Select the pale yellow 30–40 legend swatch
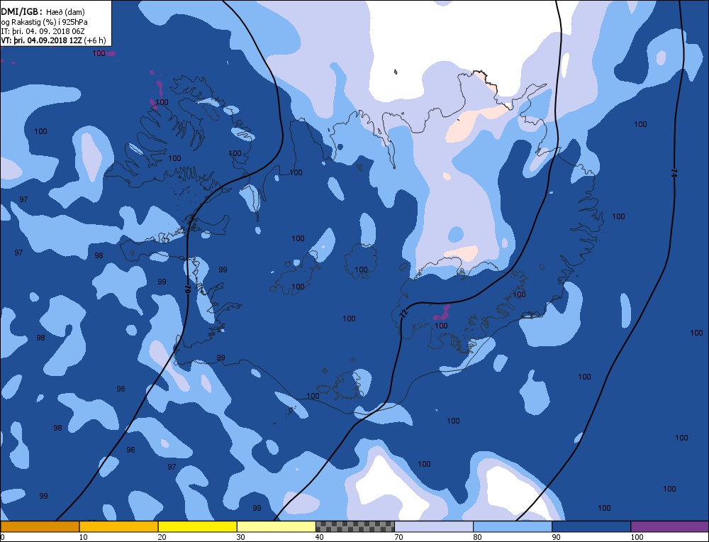This screenshot has height=542, width=709. pyautogui.click(x=276, y=526)
